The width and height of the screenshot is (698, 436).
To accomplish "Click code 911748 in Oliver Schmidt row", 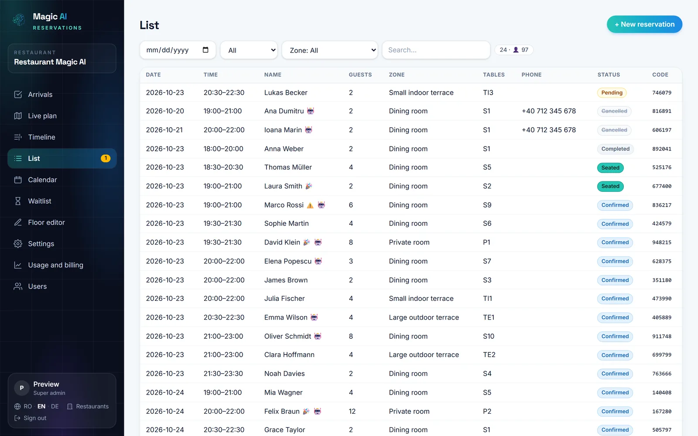I will 662,337.
